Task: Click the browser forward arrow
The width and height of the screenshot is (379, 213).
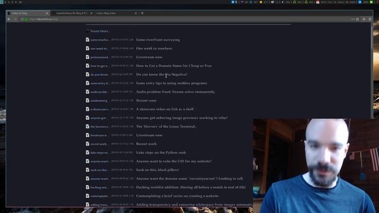Action: pyautogui.click(x=15, y=19)
